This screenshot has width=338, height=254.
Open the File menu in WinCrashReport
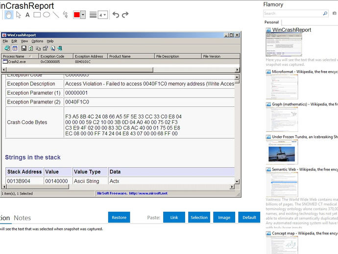pyautogui.click(x=5, y=41)
